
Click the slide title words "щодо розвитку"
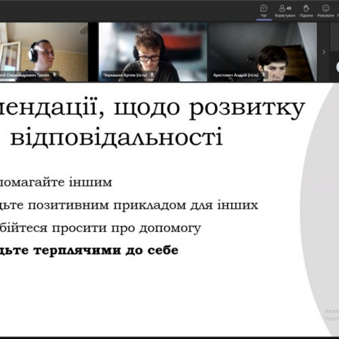point(209,108)
